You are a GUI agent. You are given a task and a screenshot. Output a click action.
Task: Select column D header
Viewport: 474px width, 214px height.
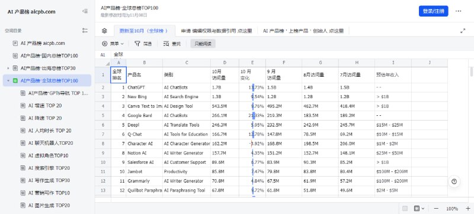pyautogui.click(x=225, y=63)
